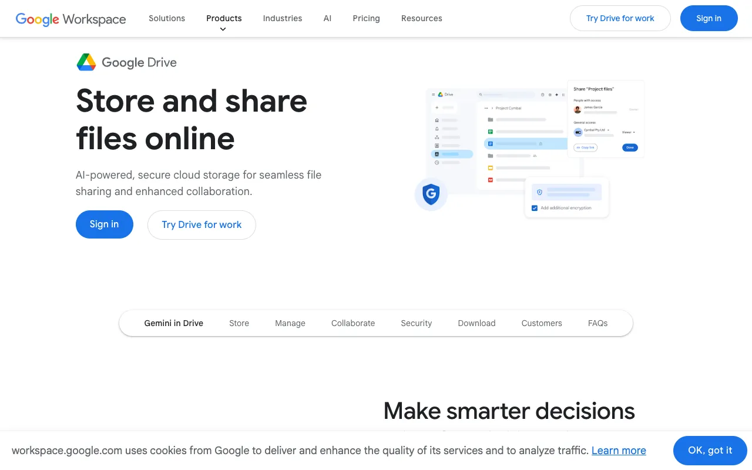Select the highlighted sidebar item in the mockup
This screenshot has height=470, width=752.
[452, 154]
